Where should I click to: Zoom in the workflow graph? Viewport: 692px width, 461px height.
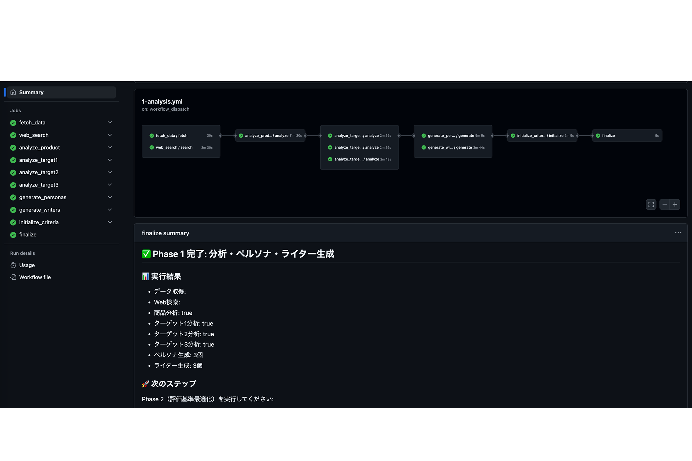(675, 204)
